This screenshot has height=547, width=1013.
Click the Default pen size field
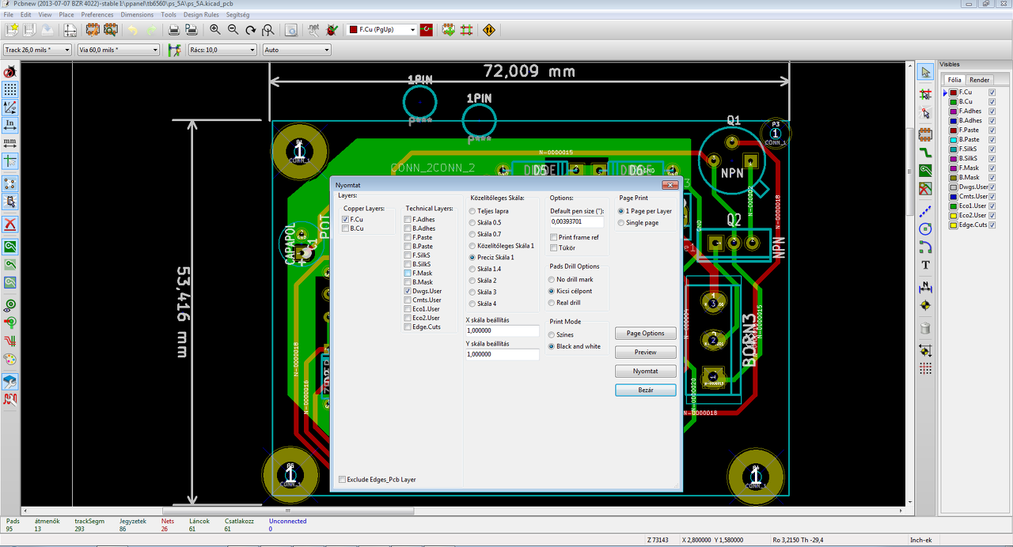click(576, 222)
